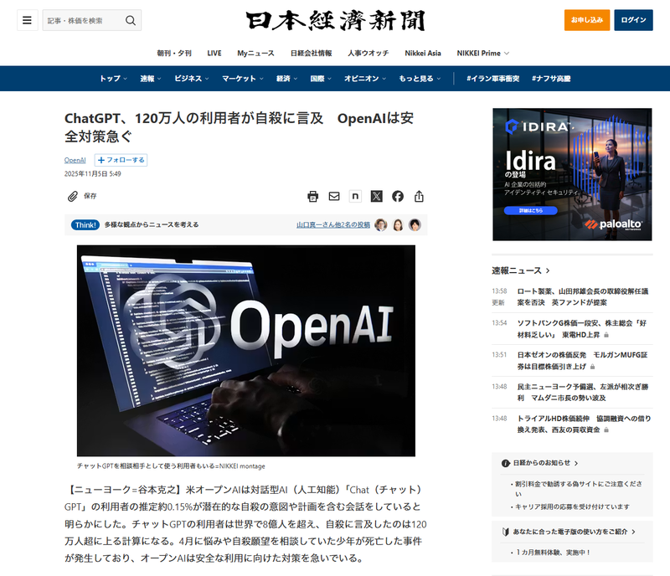Open the トライアルHD株価続伸 headline
The height and width of the screenshot is (576, 670).
click(x=584, y=424)
